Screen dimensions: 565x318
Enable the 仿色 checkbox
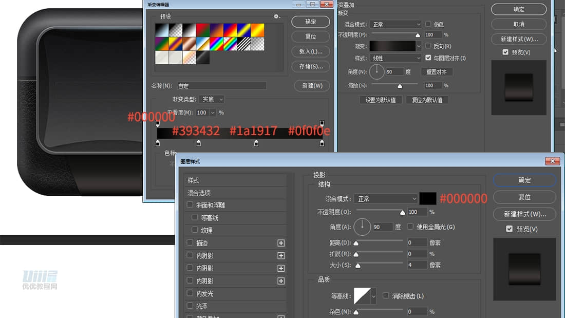coord(428,24)
